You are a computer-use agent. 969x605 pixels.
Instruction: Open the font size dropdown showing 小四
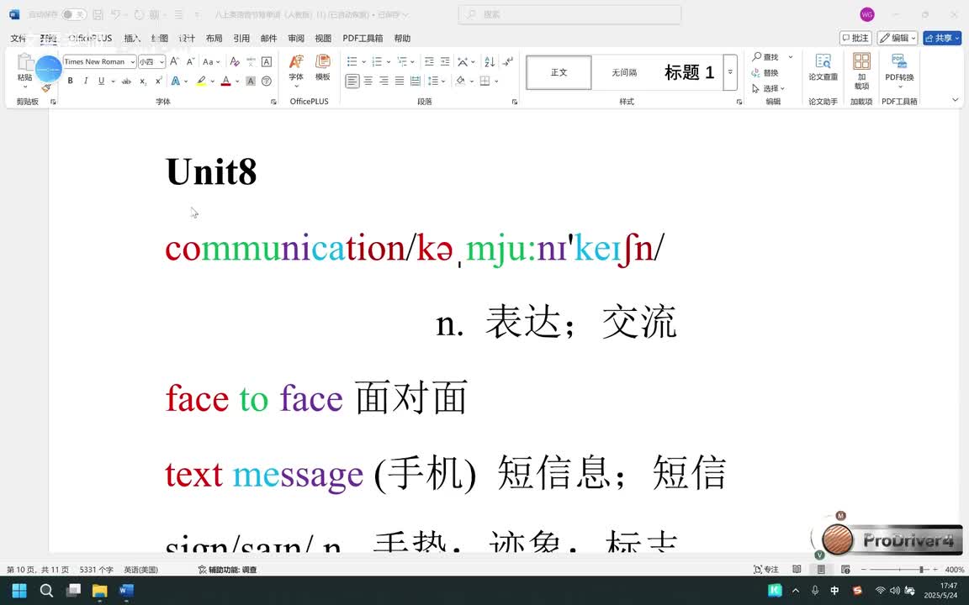click(161, 61)
